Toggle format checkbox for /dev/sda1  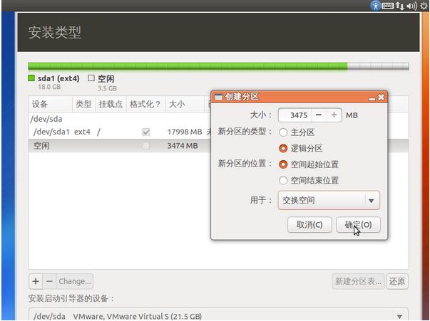click(146, 132)
